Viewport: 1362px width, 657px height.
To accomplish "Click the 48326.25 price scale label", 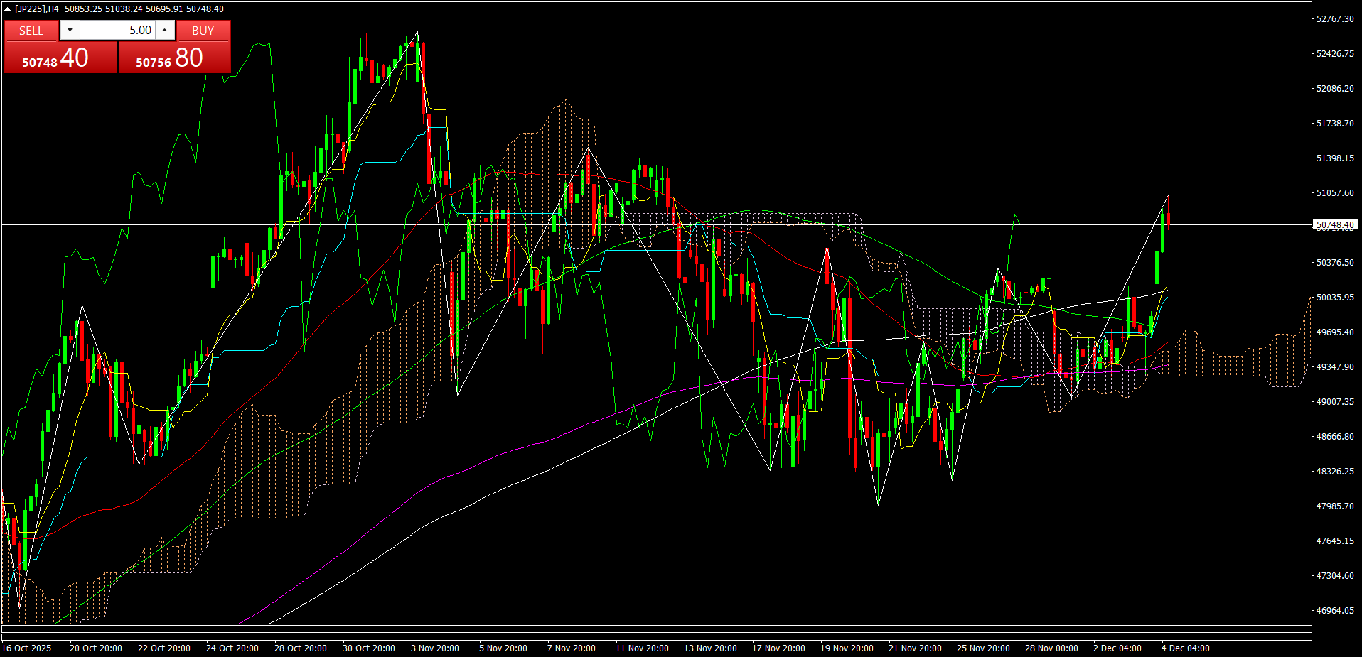I will (1334, 471).
